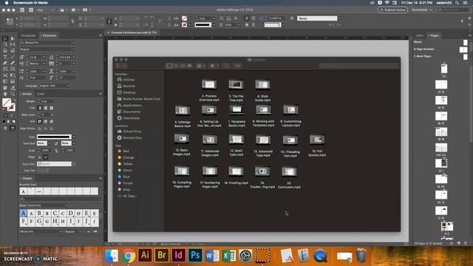Open the font size dropdown

(x=44, y=57)
